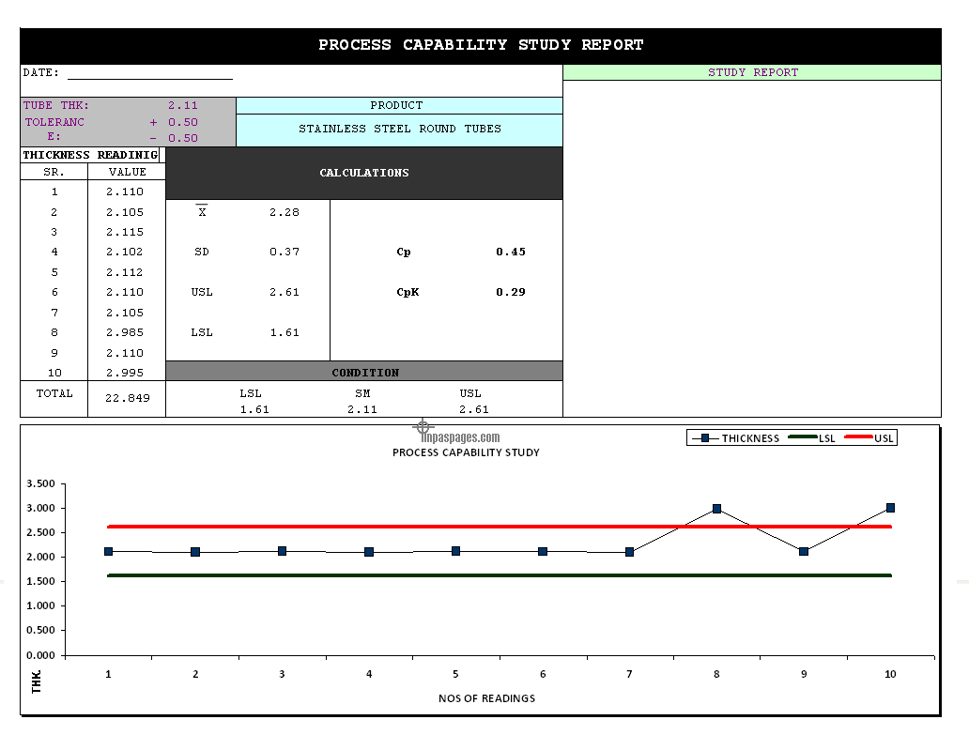This screenshot has height=735, width=969.
Task: Click the CONDITION header bar
Action: click(364, 372)
